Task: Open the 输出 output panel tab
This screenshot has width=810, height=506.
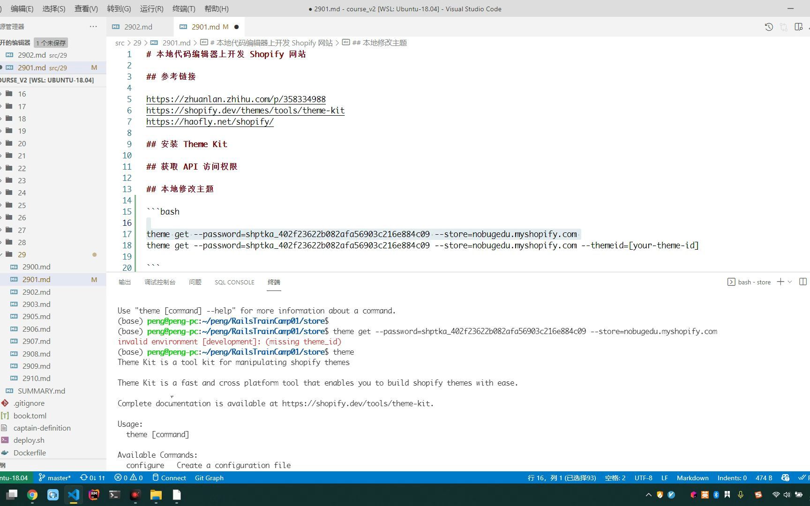Action: point(125,282)
